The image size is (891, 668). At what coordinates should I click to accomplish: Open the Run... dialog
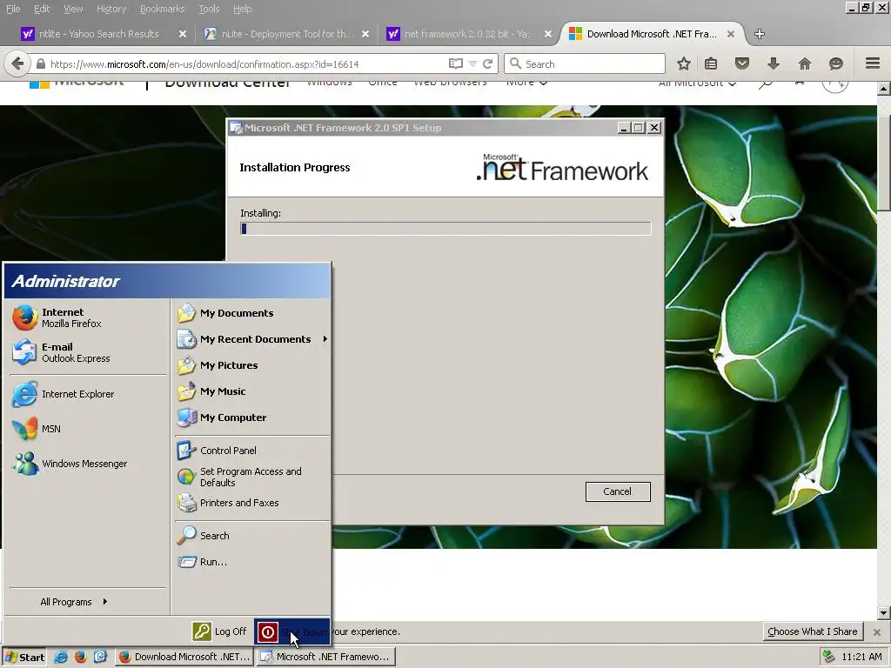(251, 562)
